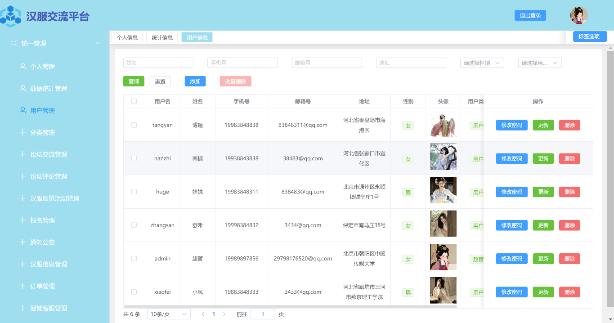Viewport: 614px width, 323px height.
Task: Open the user avatar at top right
Action: [579, 16]
